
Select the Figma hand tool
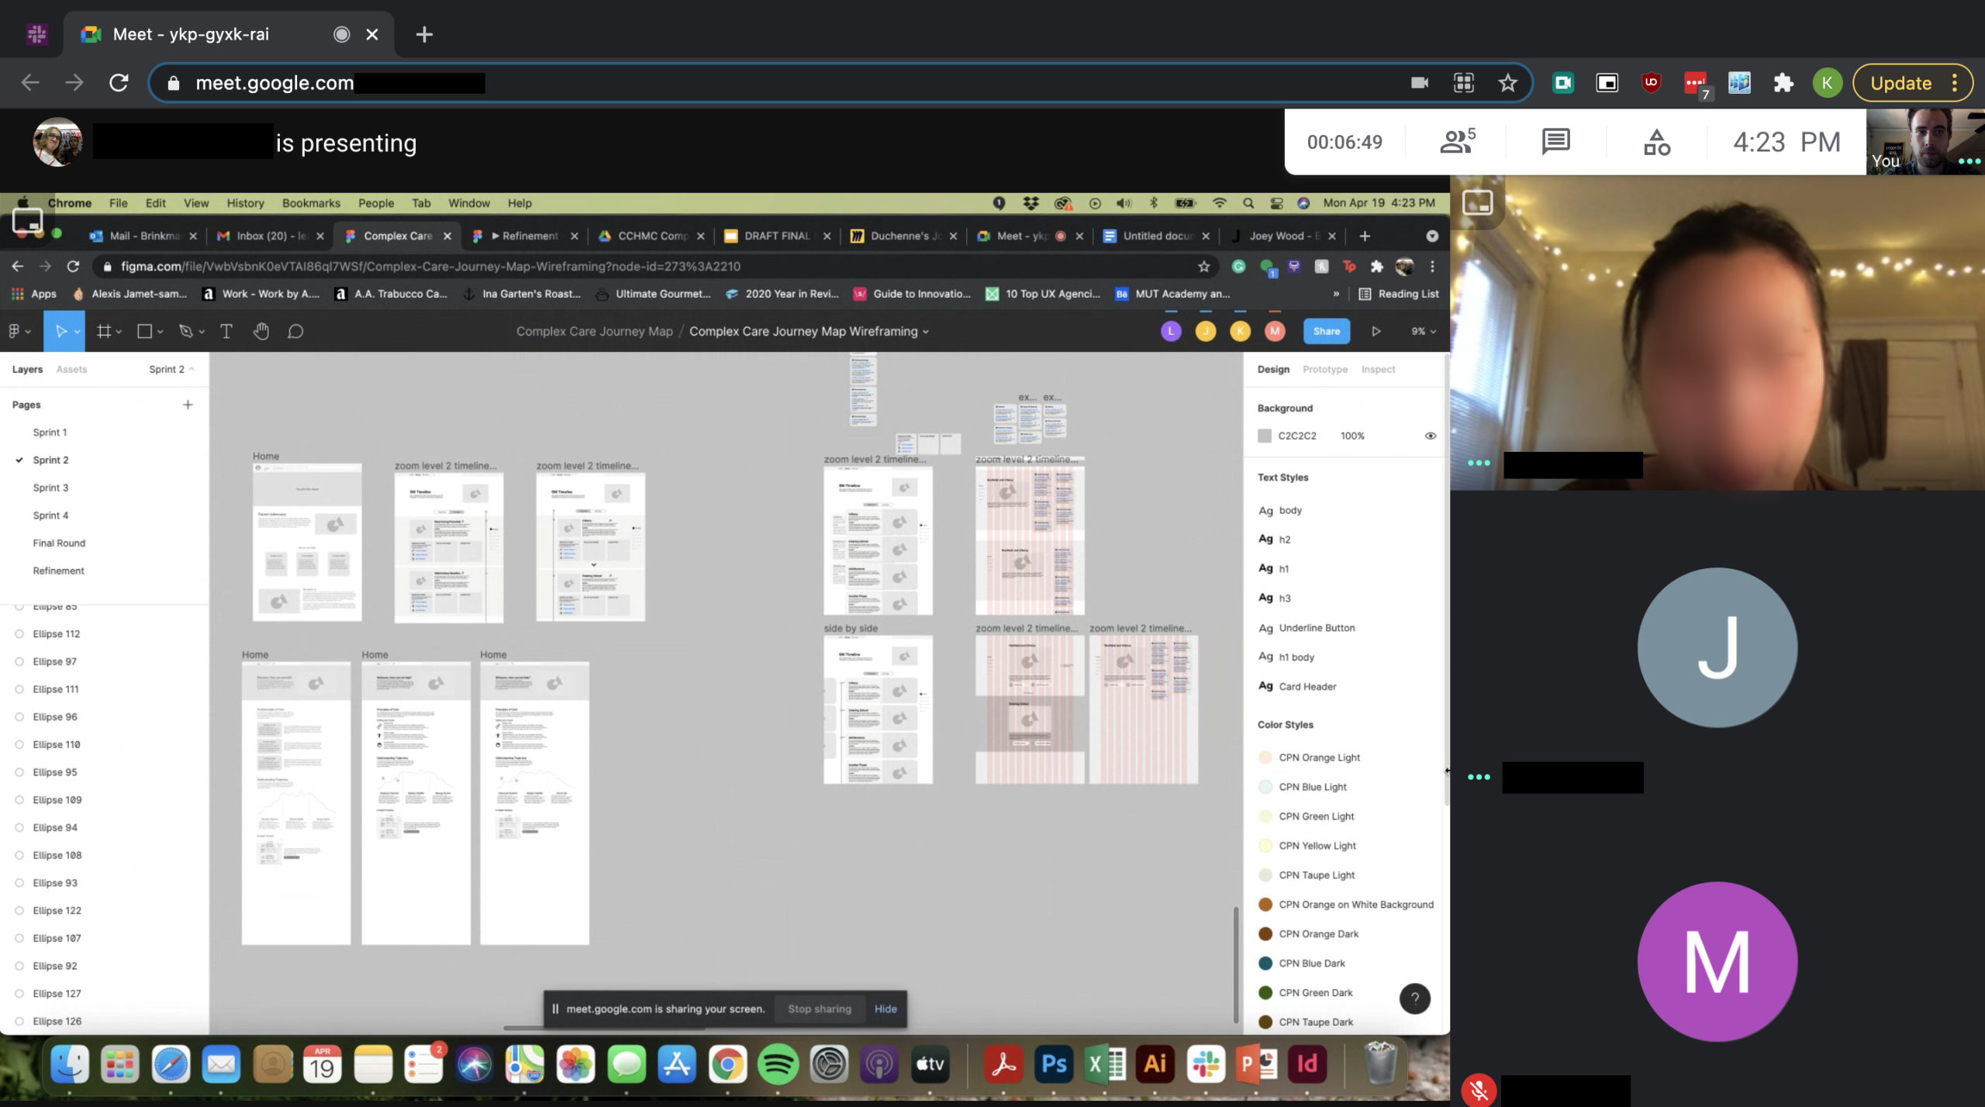(261, 332)
